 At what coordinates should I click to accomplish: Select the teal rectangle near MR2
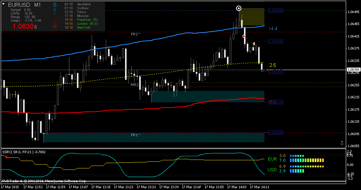tap(208, 97)
